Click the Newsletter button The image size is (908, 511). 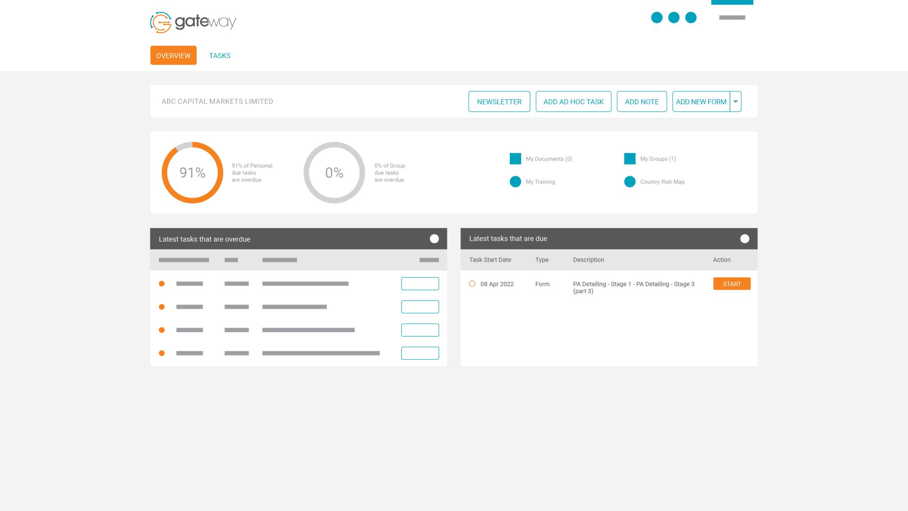499,102
